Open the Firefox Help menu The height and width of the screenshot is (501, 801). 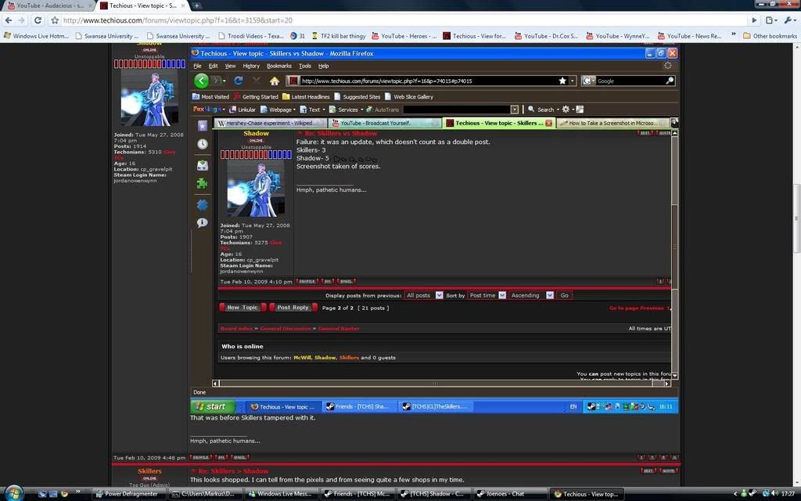point(323,66)
